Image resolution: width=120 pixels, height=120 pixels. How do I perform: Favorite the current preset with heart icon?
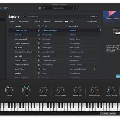[x=44, y=8]
